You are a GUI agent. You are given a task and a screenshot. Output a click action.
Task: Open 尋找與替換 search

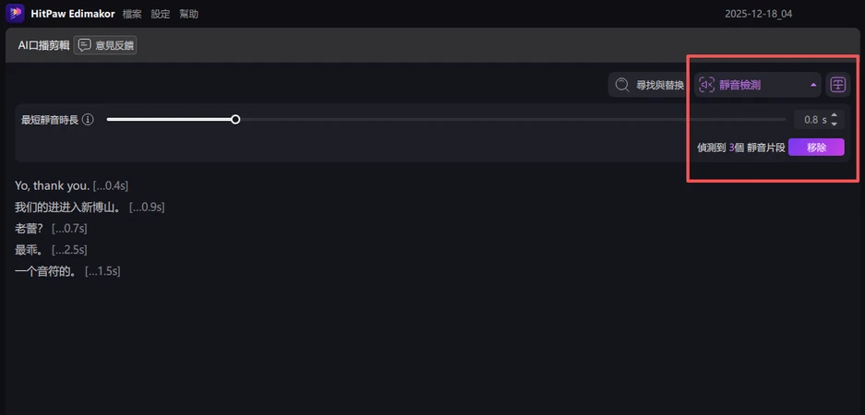(659, 85)
